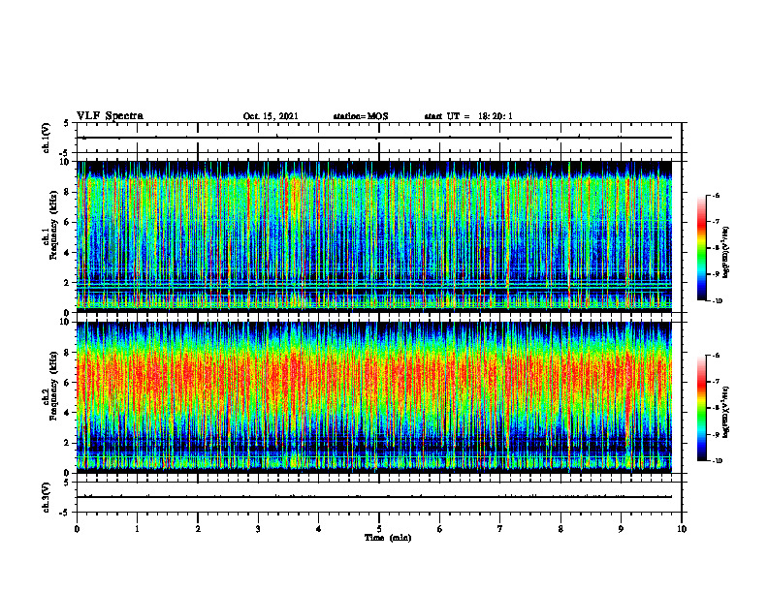768x593 pixels.
Task: Click time axis tick label '7'
Action: pyautogui.click(x=500, y=529)
